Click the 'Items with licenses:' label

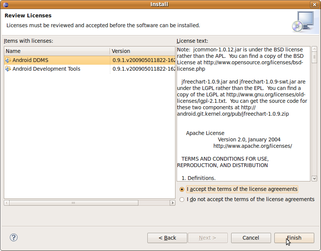click(x=28, y=41)
